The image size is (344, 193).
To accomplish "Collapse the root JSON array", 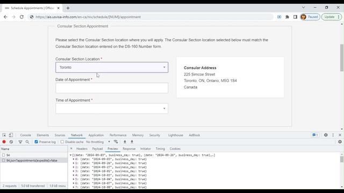I will coord(70,155).
